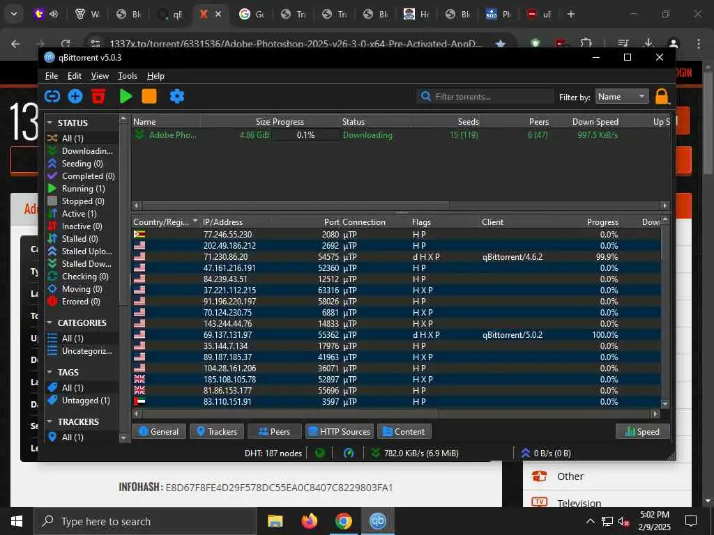Screen dimensions: 714x535
Task: Switch to the Peers tab
Action: click(275, 431)
